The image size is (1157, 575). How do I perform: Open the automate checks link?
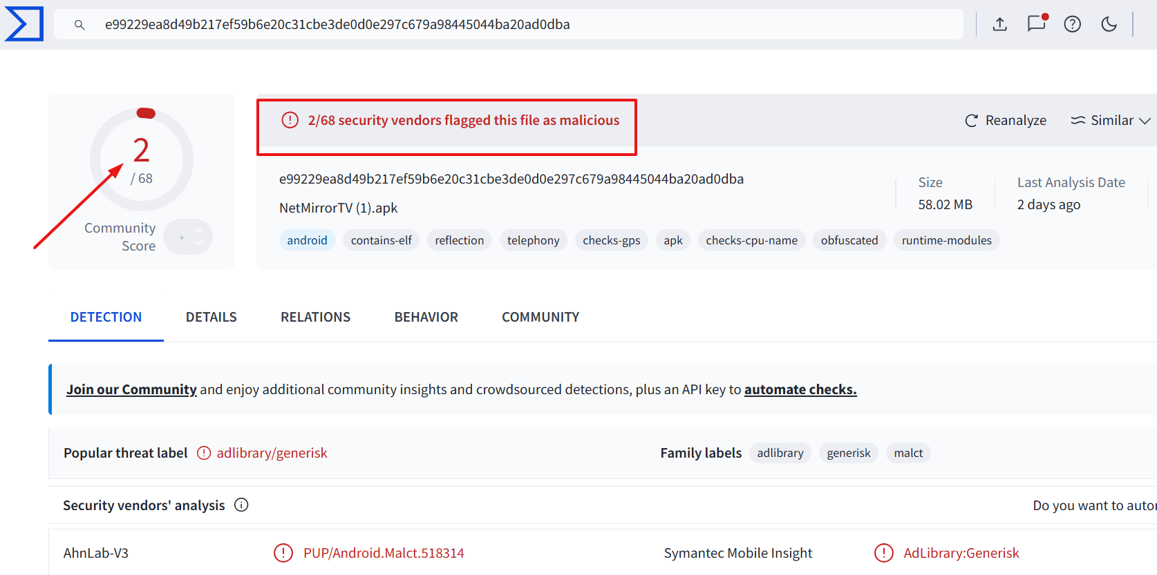pos(800,389)
